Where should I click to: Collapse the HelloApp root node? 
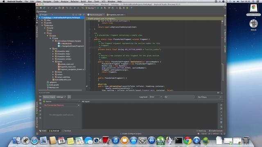pyautogui.click(x=40, y=18)
